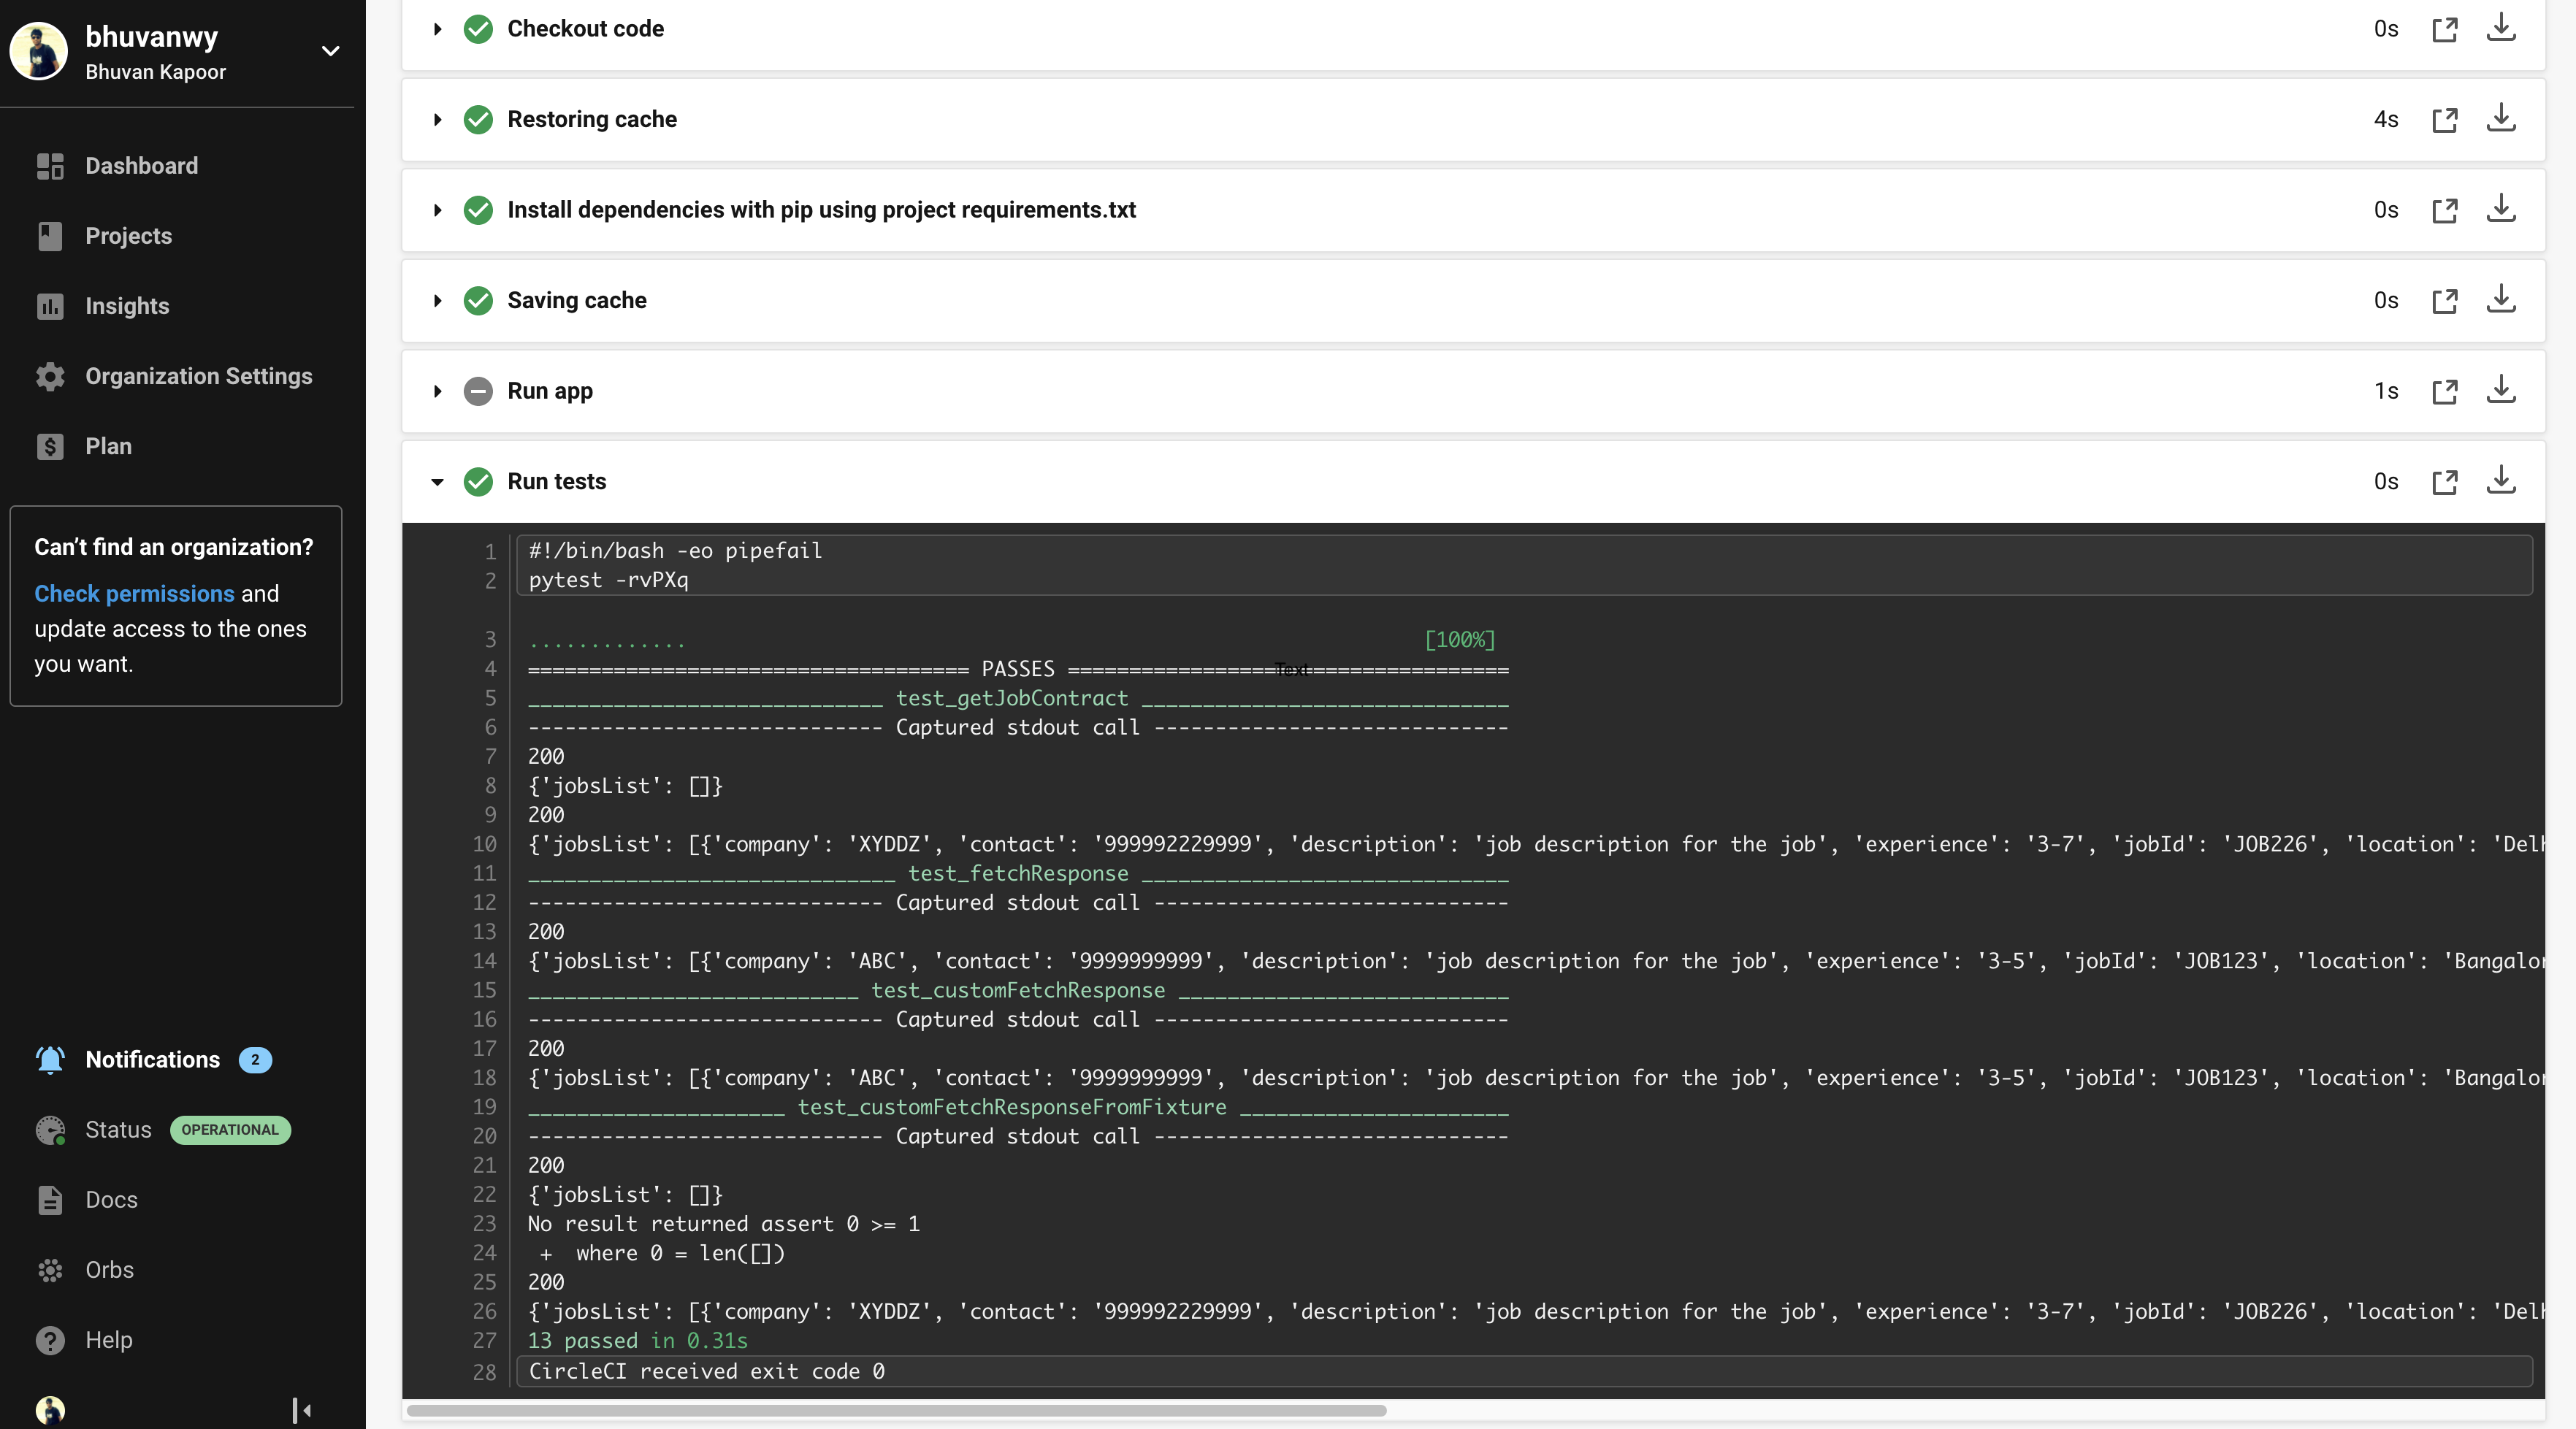Toggle the Run tests success indicator
2576x1429 pixels.
[x=478, y=482]
